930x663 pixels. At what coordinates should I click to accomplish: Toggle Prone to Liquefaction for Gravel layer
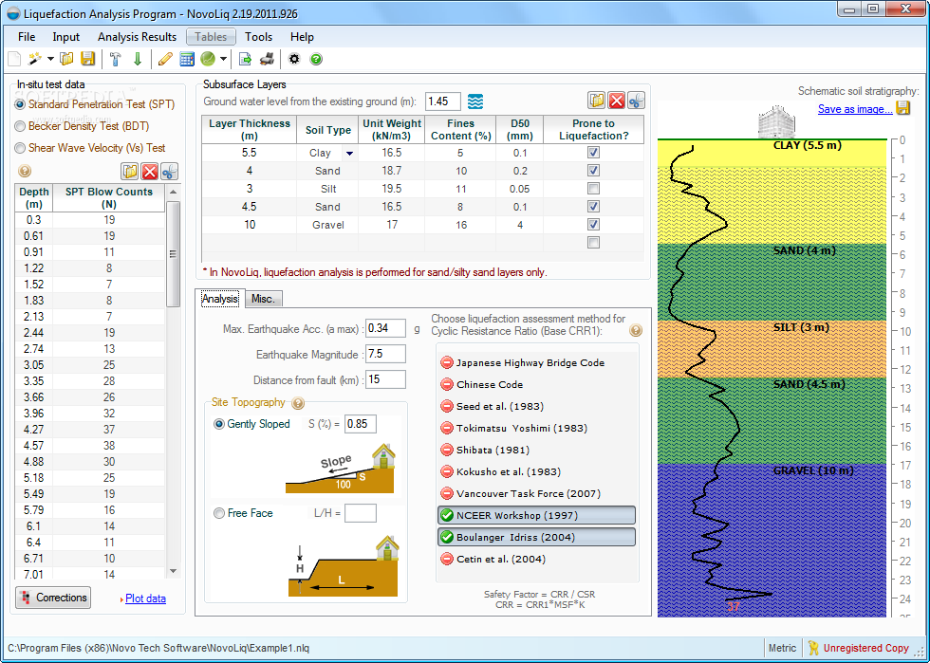coord(593,224)
